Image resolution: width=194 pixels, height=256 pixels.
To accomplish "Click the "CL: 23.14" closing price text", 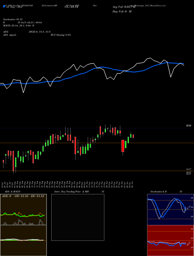I will click(71, 7).
